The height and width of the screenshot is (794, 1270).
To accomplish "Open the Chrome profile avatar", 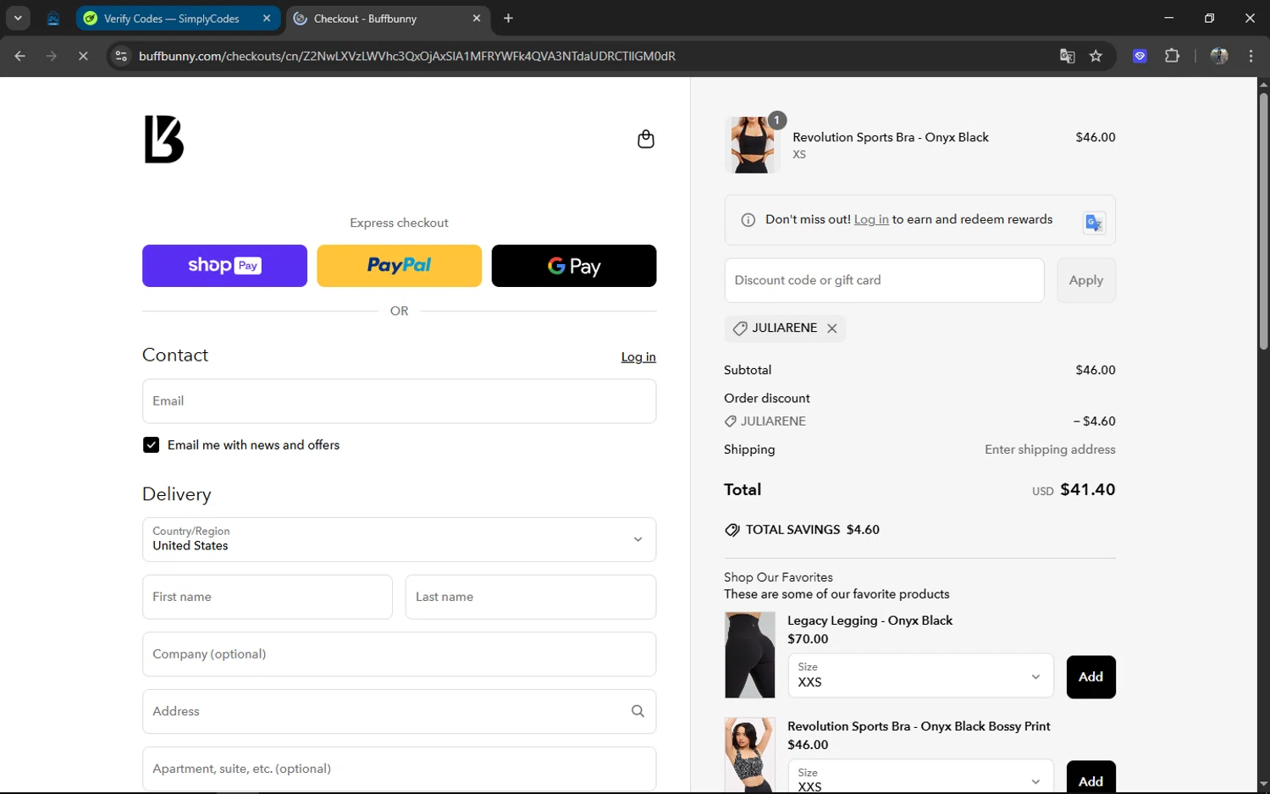I will (x=1219, y=56).
